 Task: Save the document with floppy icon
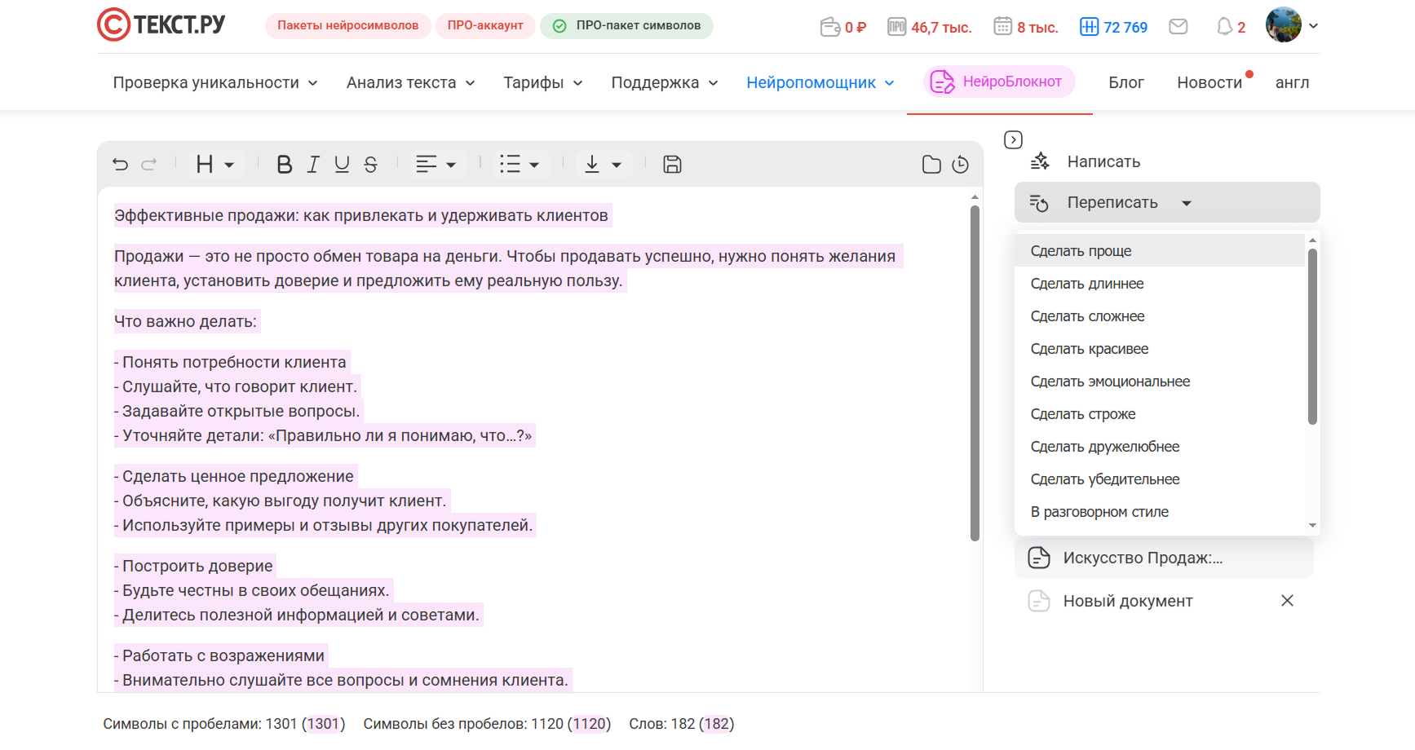click(672, 165)
